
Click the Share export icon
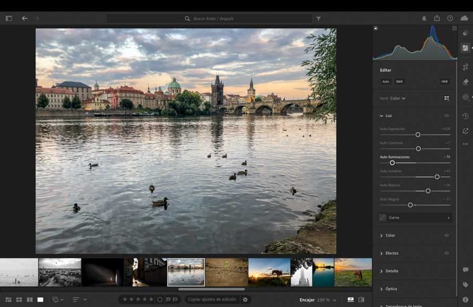437,18
